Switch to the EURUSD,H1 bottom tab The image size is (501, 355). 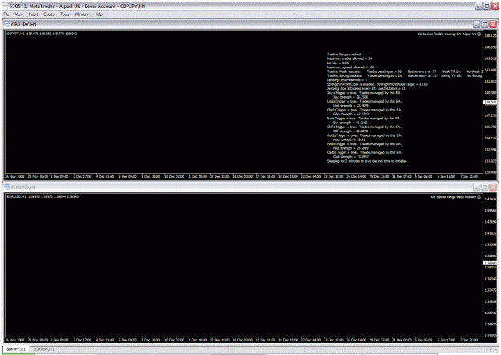(x=44, y=349)
